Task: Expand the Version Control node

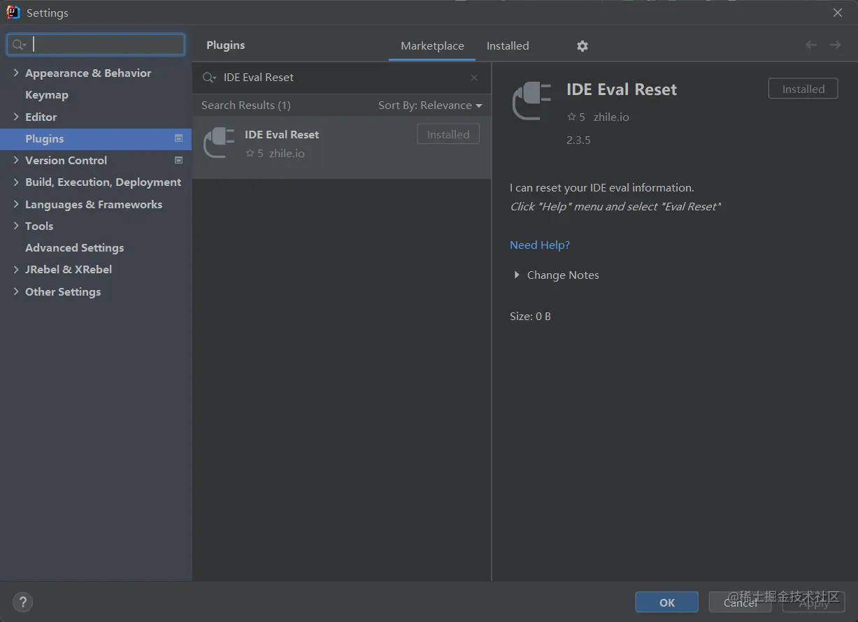Action: [x=16, y=160]
